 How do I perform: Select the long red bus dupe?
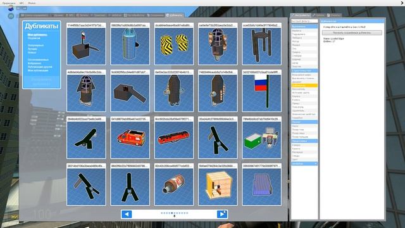(x=174, y=137)
